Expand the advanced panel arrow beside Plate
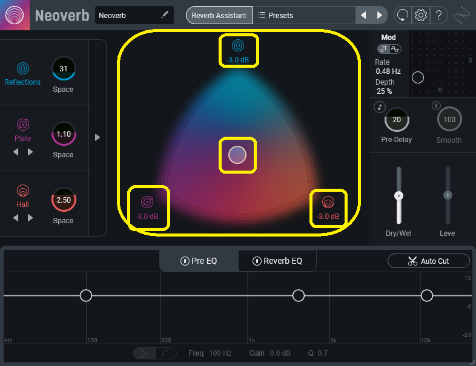The image size is (476, 366). tap(97, 138)
